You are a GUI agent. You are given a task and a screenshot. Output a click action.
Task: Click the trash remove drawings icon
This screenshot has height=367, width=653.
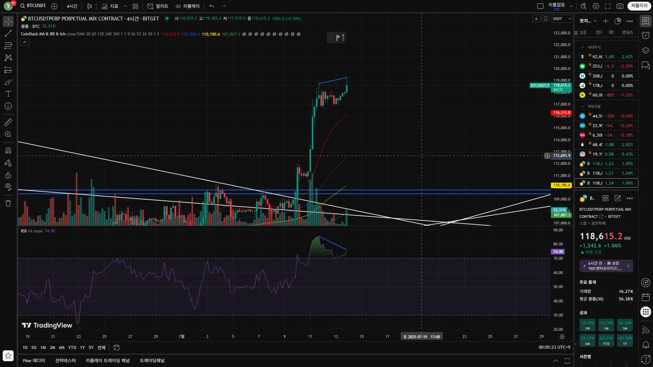click(x=8, y=203)
